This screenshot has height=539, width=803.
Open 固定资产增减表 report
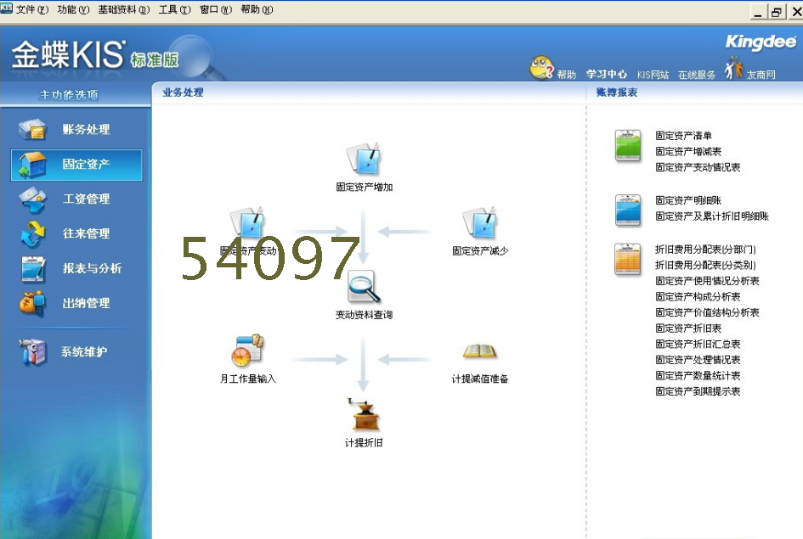[688, 151]
